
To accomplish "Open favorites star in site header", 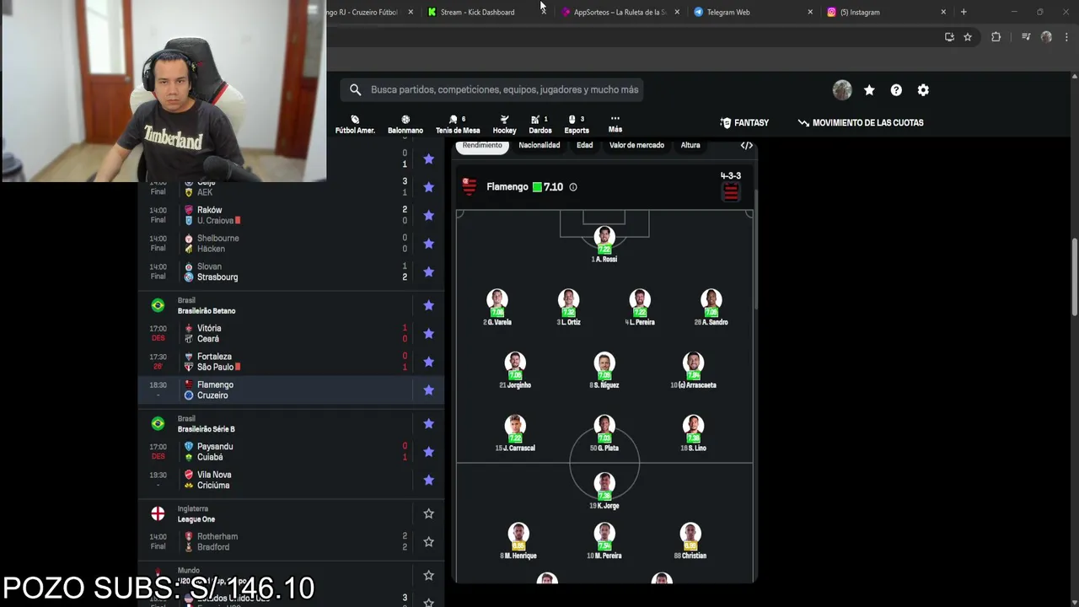I will click(869, 90).
